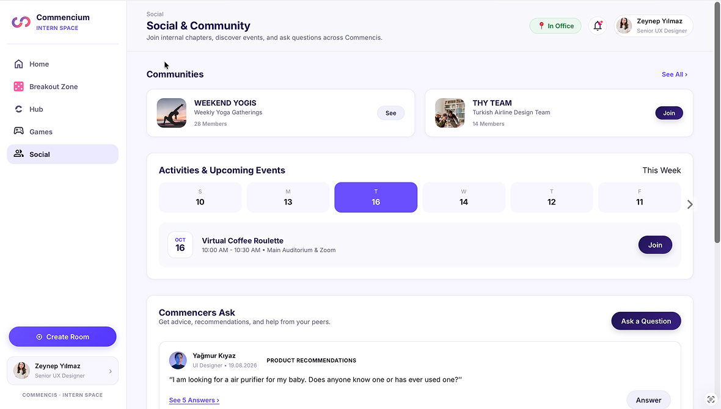
Task: Click Ask a Question button
Action: point(646,321)
